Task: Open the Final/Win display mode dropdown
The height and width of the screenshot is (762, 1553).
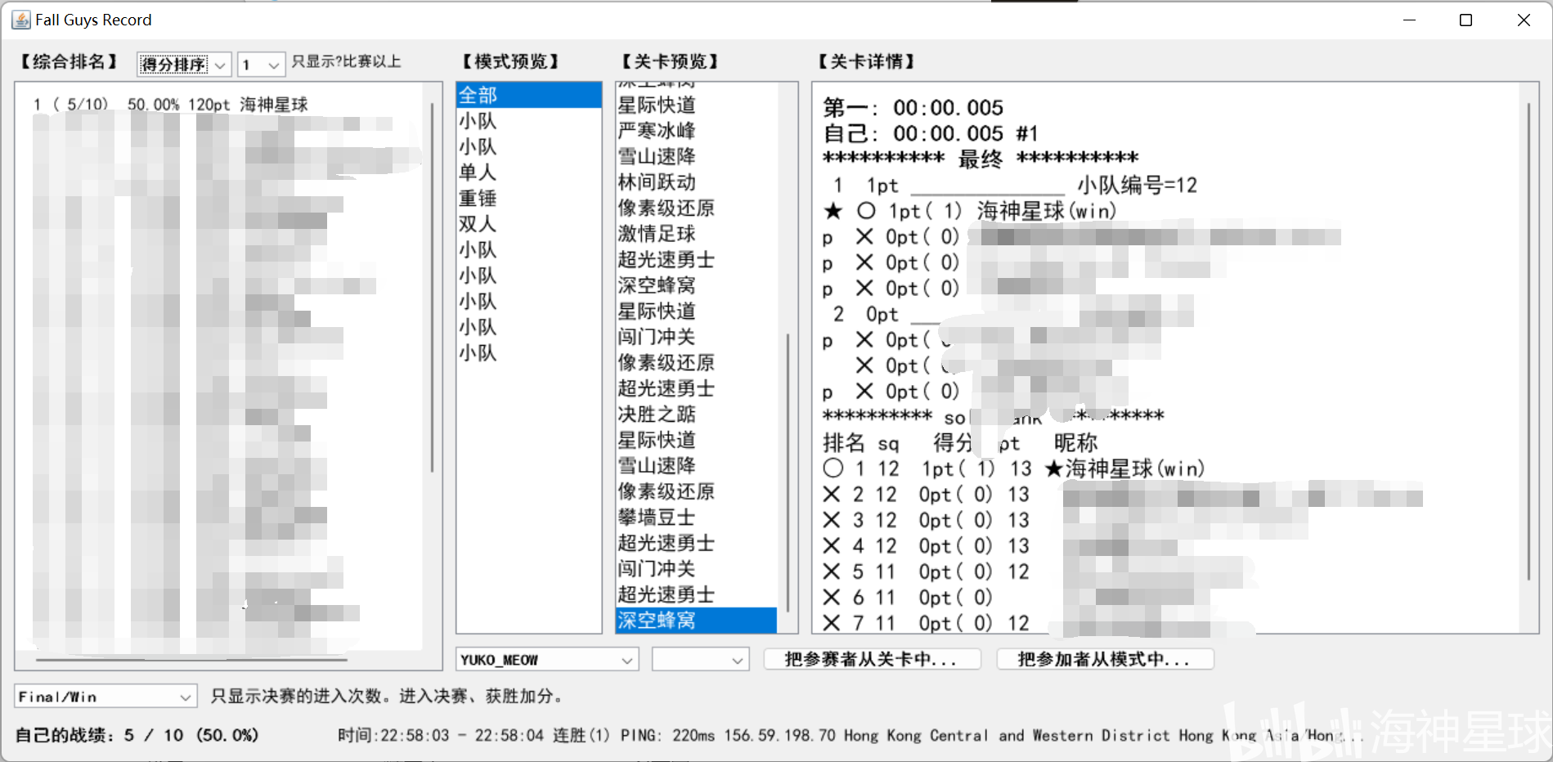Action: 103,696
